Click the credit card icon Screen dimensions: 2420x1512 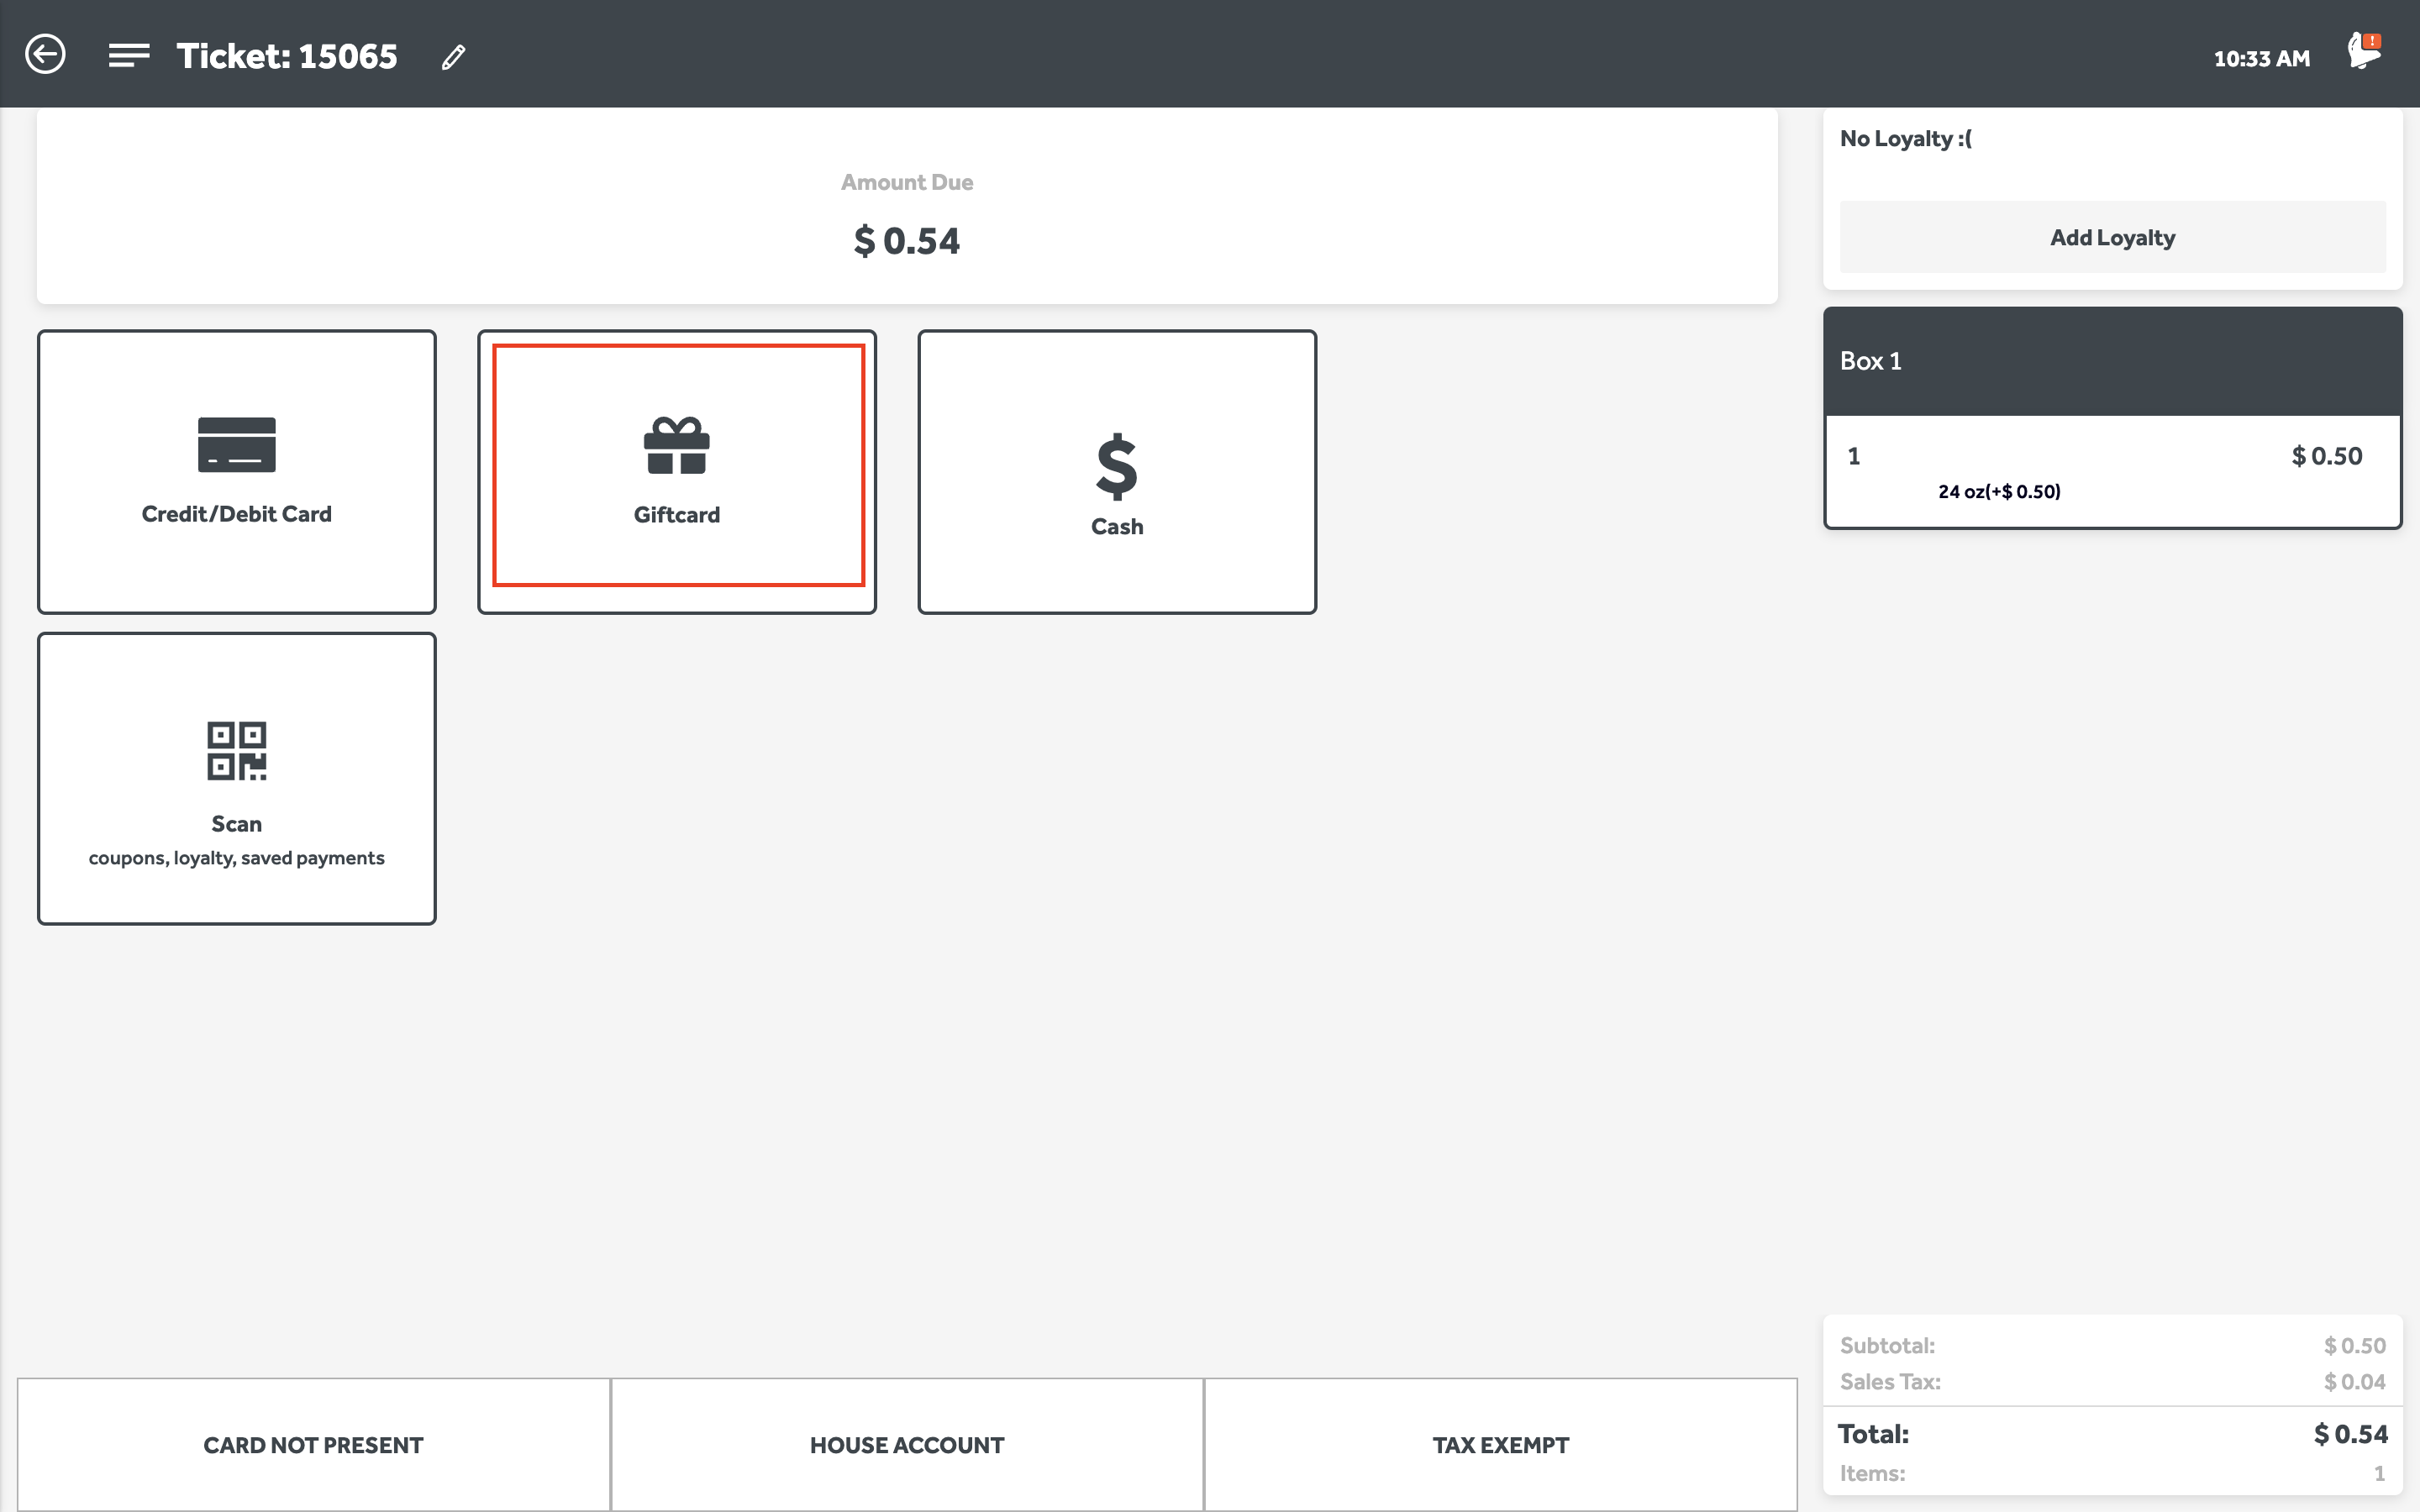(237, 445)
